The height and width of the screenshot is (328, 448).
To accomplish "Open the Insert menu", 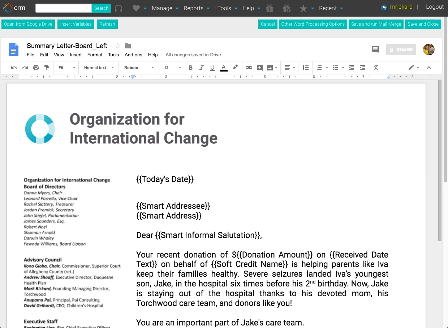I will [76, 55].
